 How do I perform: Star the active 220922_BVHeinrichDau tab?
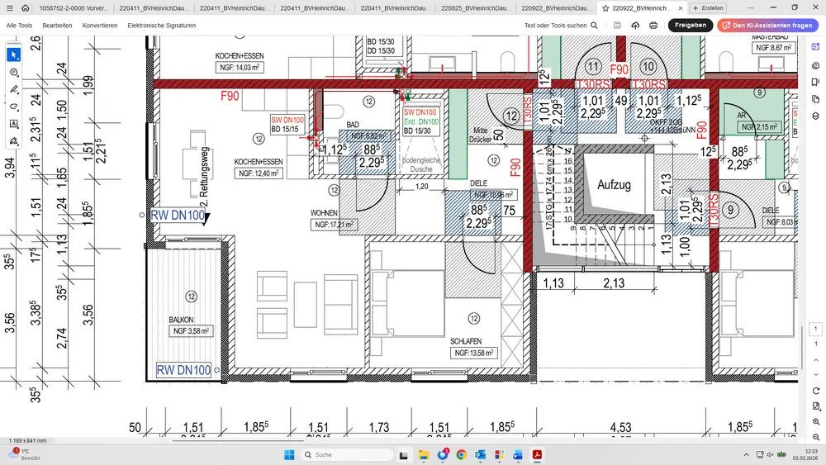(x=605, y=7)
